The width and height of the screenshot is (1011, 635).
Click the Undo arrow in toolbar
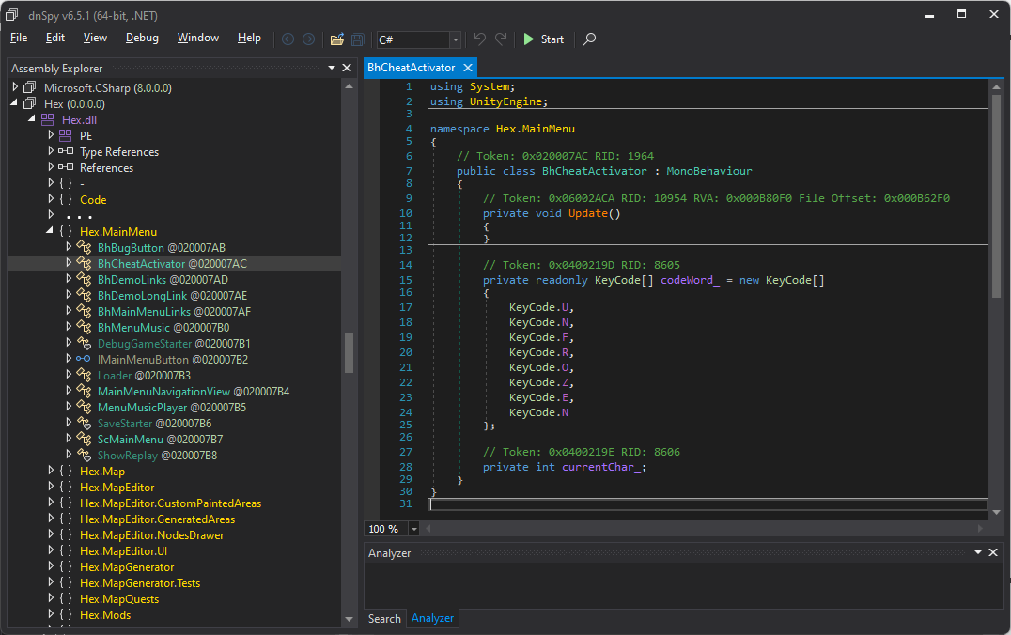point(480,39)
